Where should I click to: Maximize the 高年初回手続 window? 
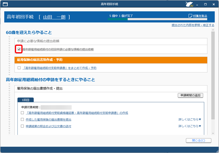click(x=205, y=4)
